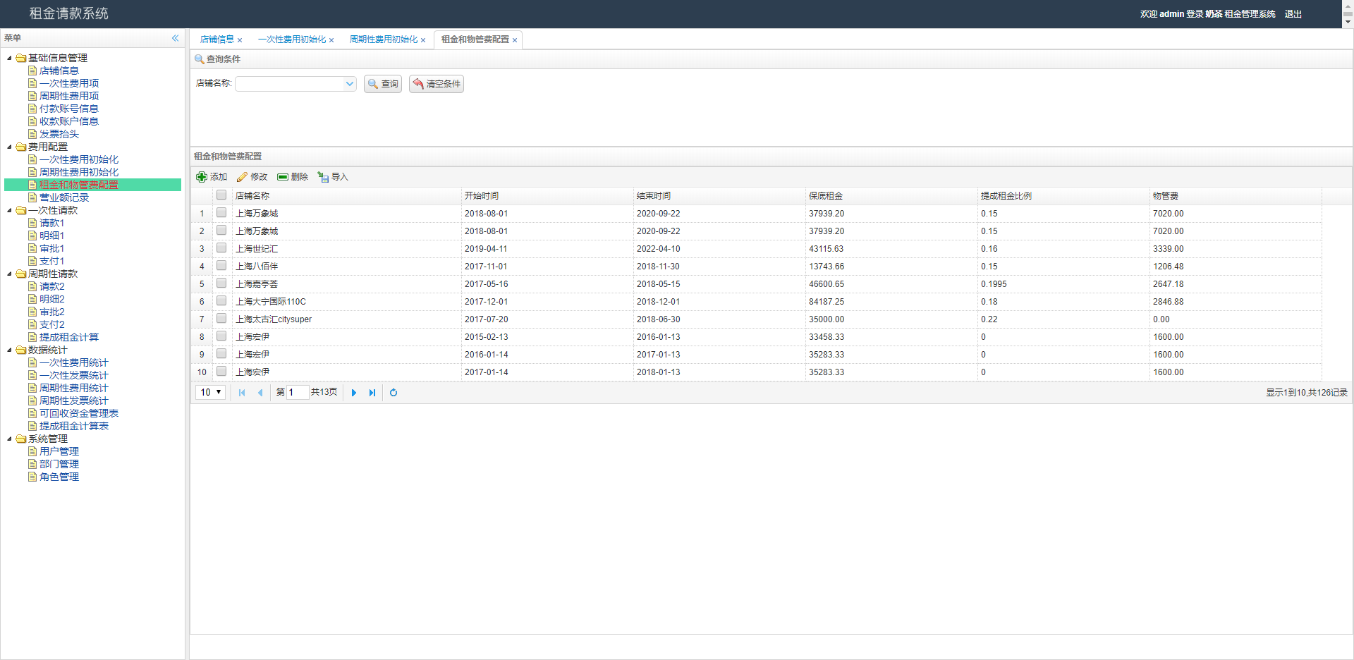
Task: Click the Import (导入) toolbar icon
Action: click(x=323, y=177)
